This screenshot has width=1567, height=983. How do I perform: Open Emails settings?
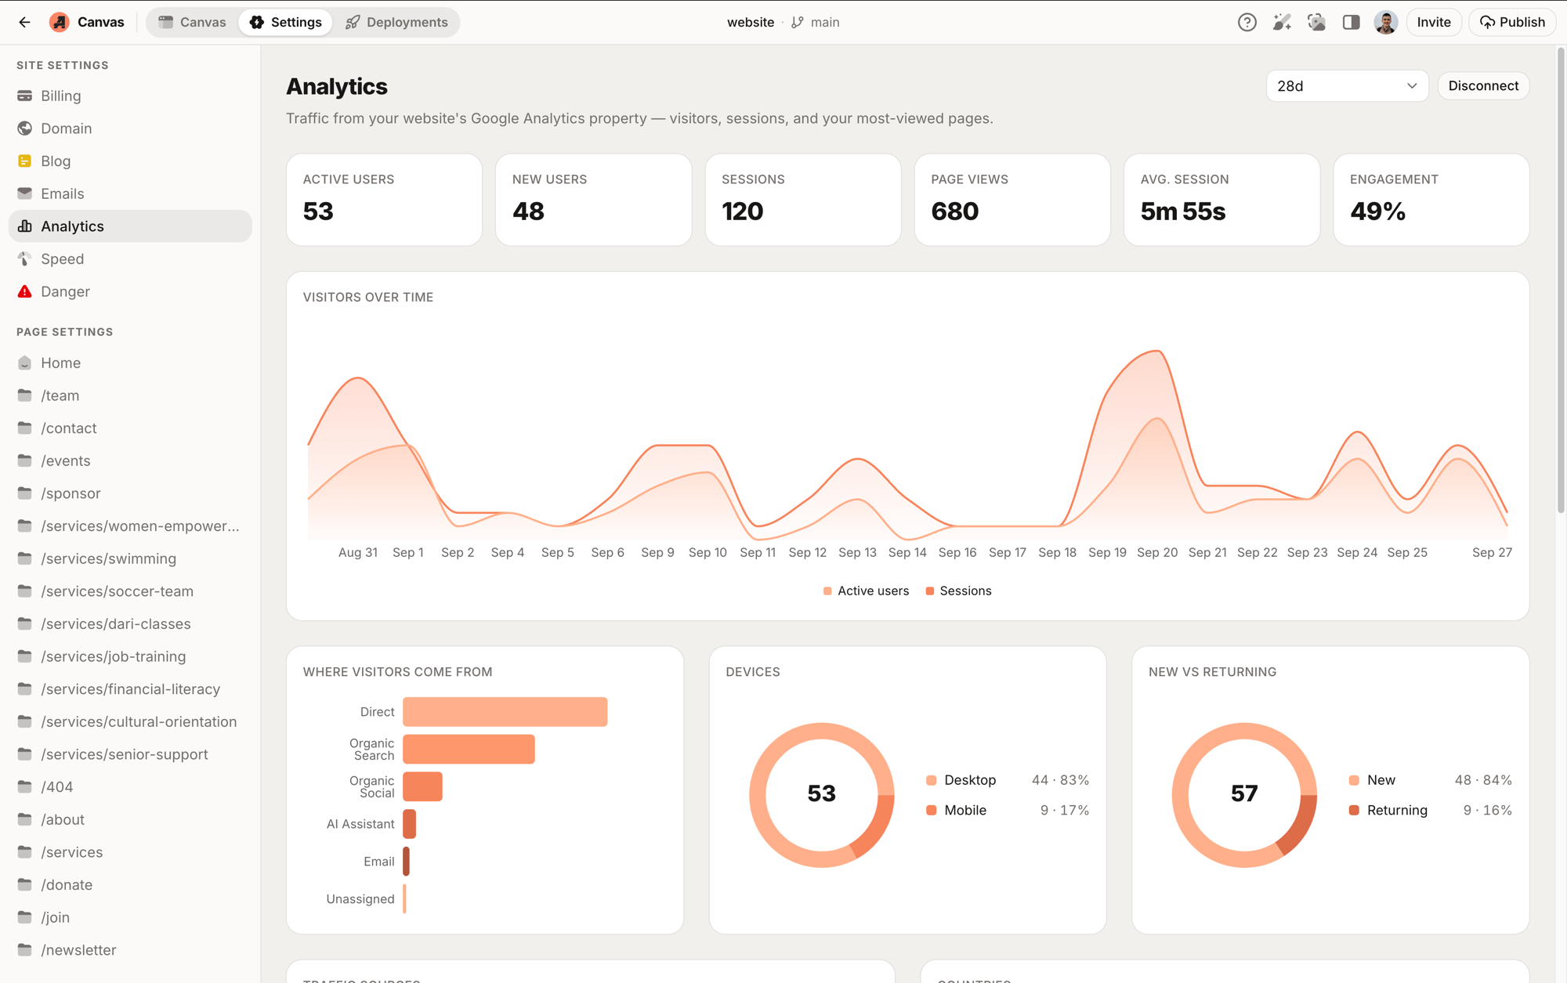click(x=130, y=193)
